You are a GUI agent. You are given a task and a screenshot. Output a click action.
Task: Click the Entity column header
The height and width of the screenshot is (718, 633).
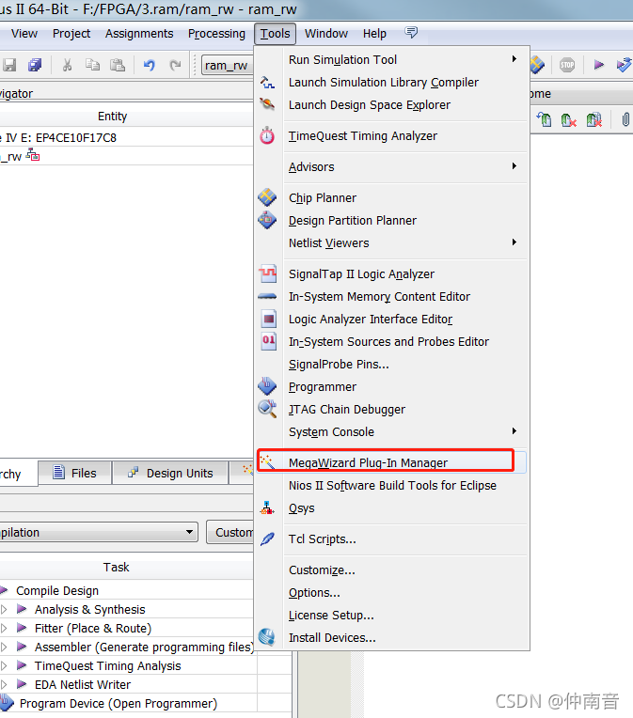point(112,117)
